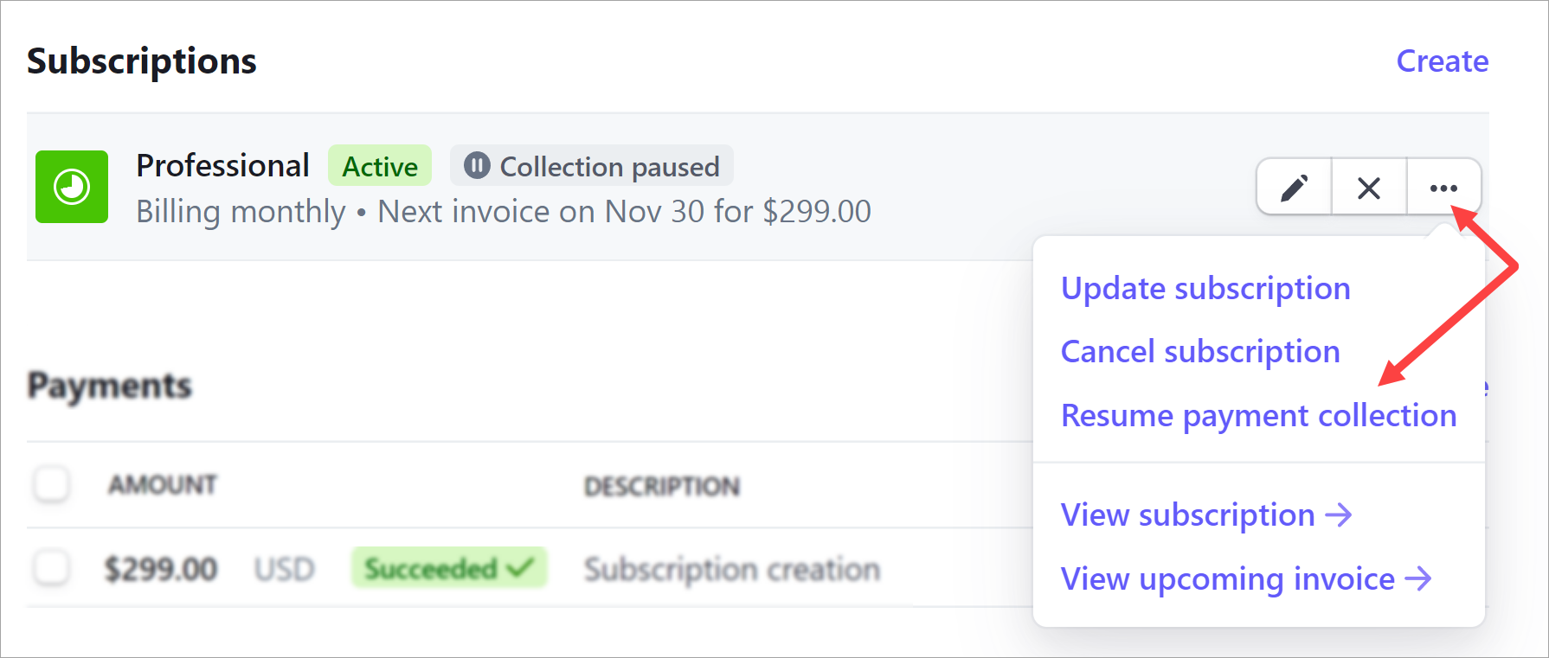Click the AMOUNT column header
The width and height of the screenshot is (1549, 658).
tap(163, 485)
